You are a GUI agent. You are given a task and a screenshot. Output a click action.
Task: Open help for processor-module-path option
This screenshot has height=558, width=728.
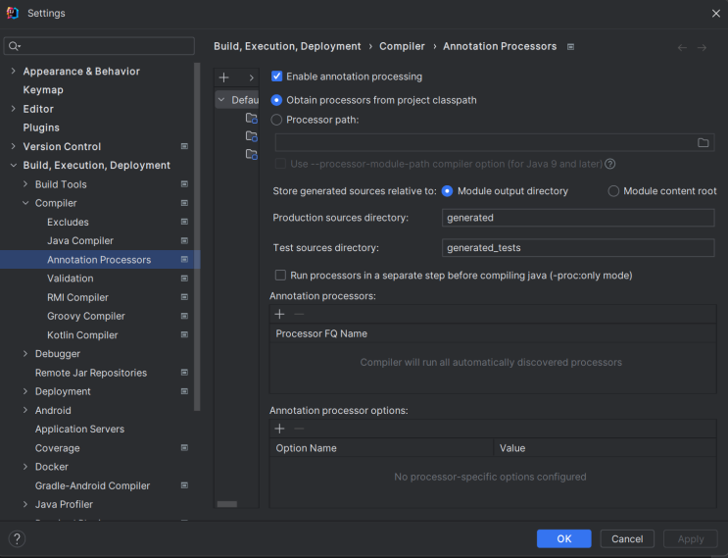point(610,164)
